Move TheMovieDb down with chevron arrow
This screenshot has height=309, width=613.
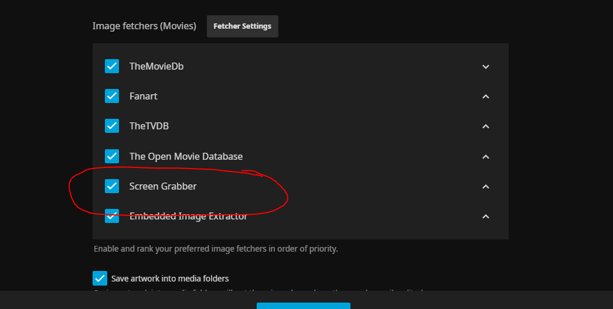click(x=485, y=67)
